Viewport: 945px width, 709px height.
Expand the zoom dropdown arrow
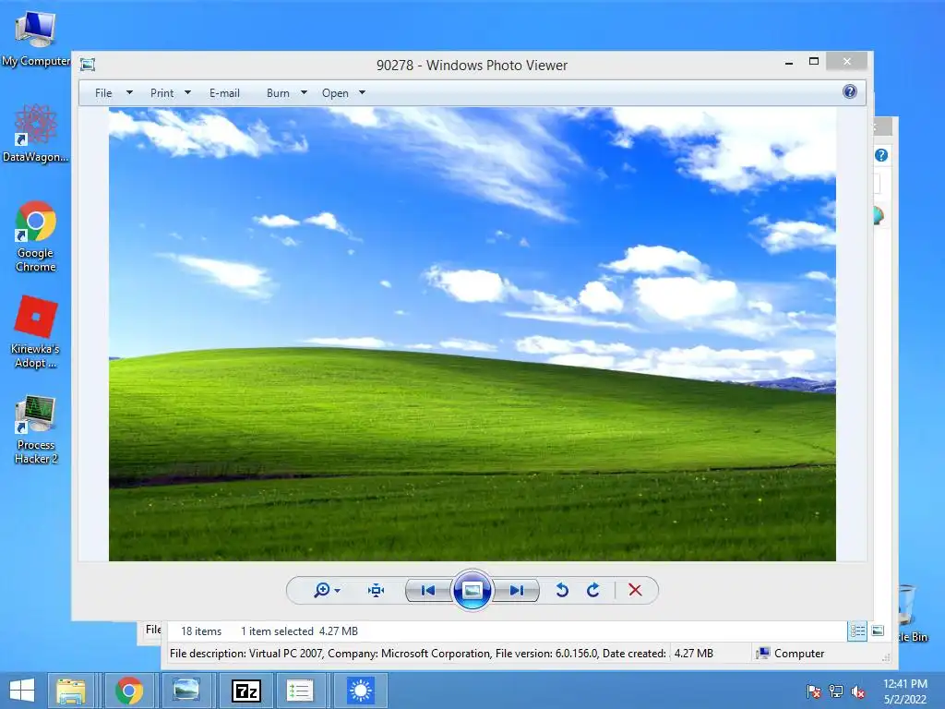338,591
